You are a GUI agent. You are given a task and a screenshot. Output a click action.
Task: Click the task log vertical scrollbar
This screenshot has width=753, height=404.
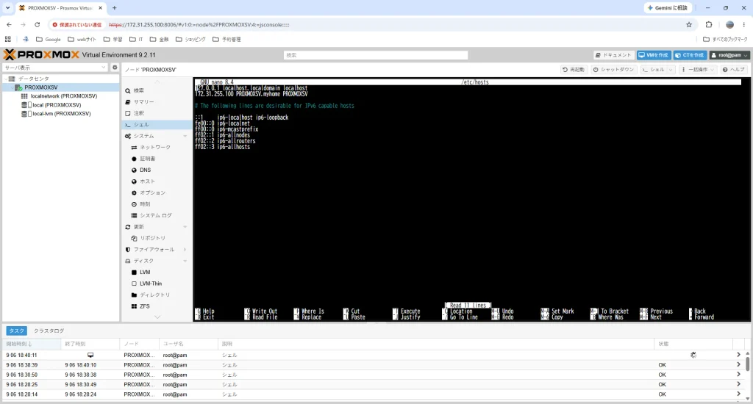pos(747,364)
